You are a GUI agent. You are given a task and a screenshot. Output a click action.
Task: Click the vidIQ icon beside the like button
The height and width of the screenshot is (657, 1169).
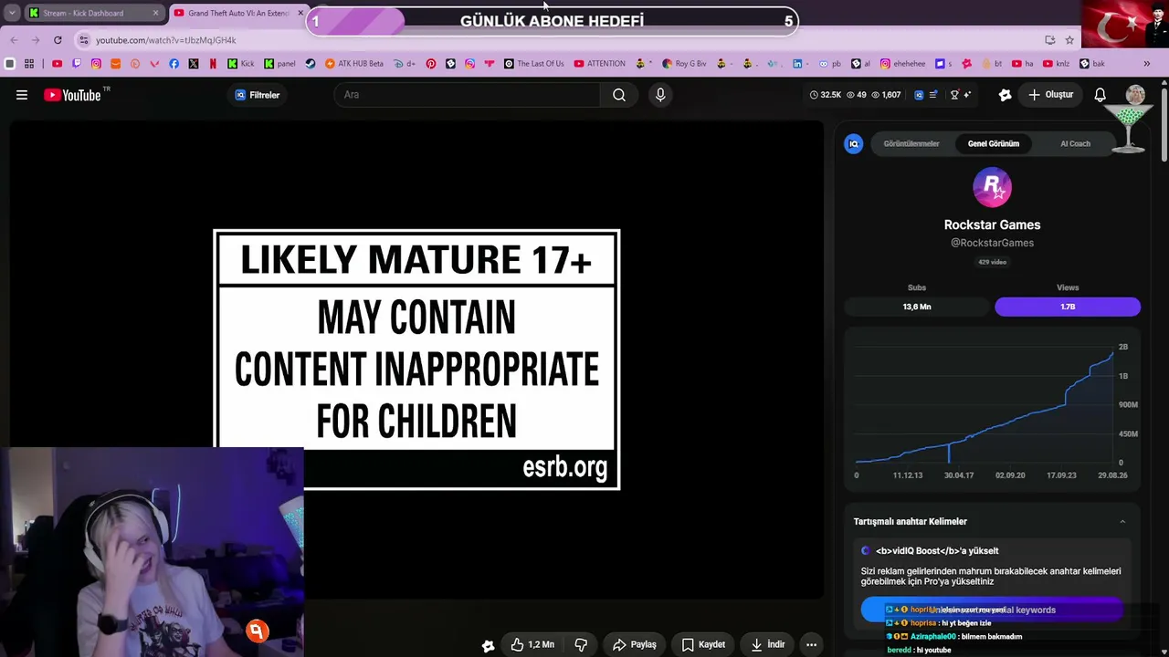[x=489, y=645]
